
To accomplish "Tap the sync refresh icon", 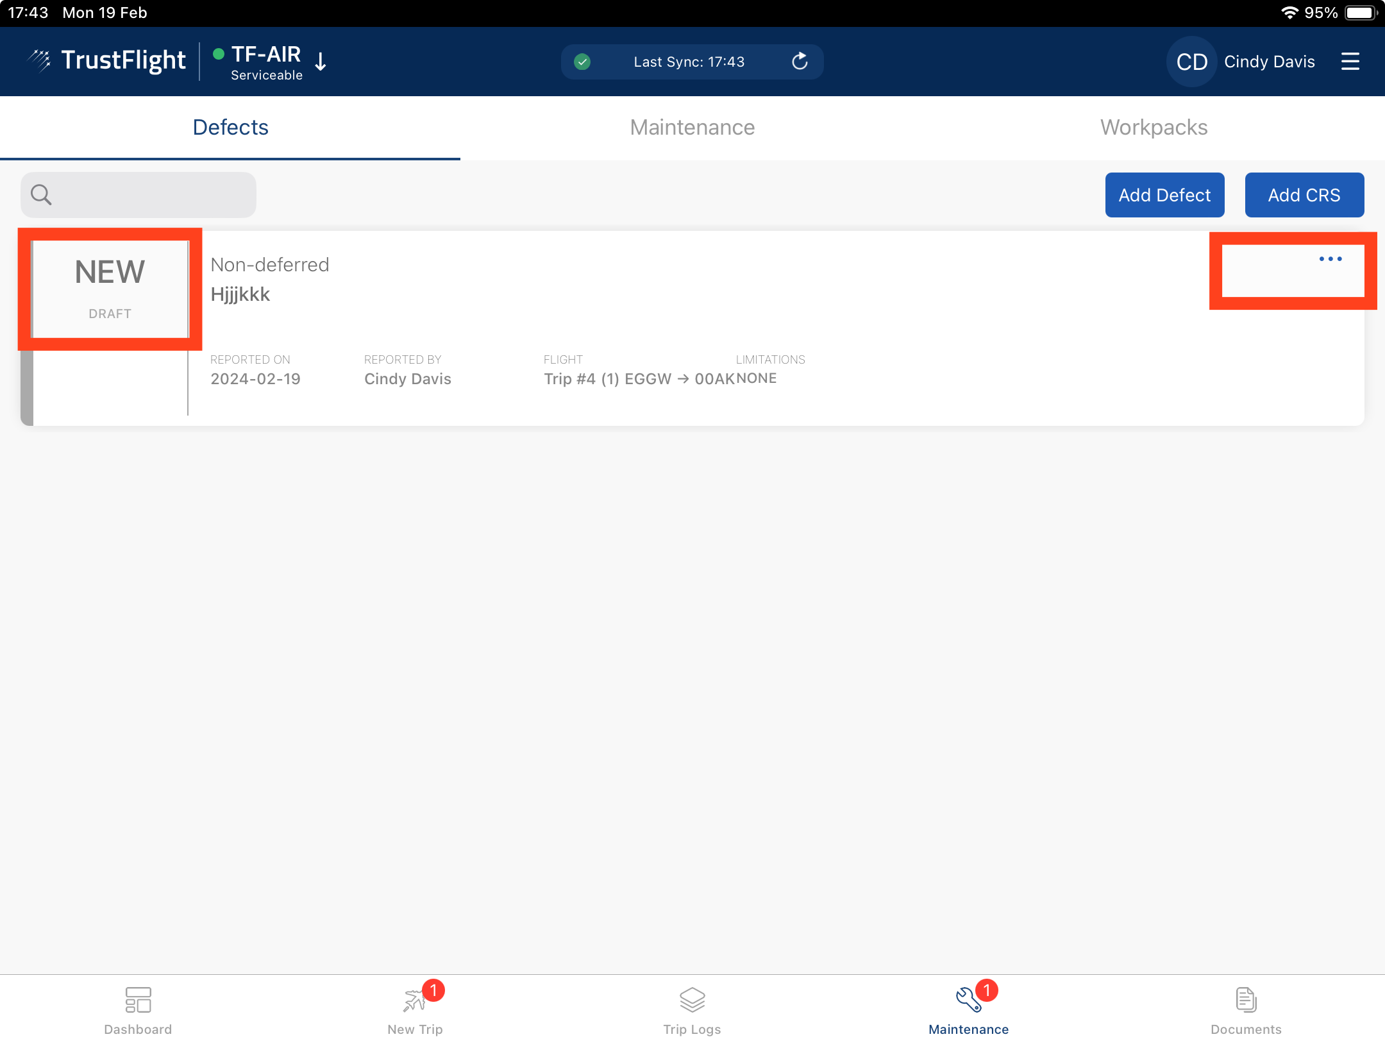I will pyautogui.click(x=799, y=62).
